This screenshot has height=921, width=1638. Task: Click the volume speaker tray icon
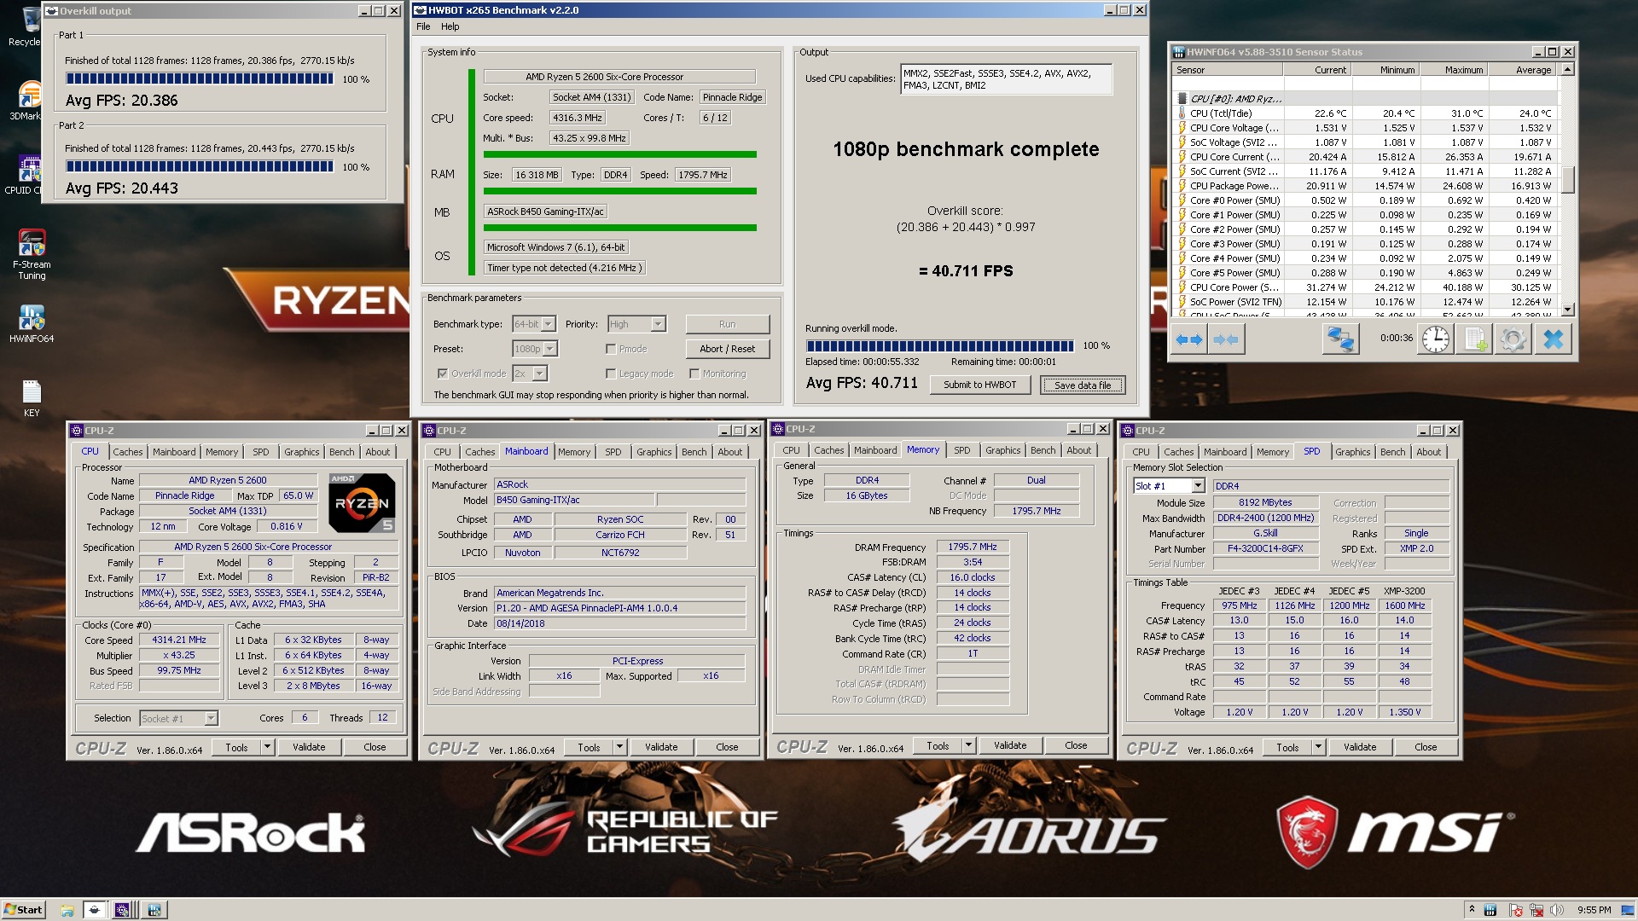click(1557, 910)
